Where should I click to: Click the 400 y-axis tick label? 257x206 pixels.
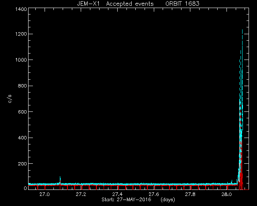pyautogui.click(x=22, y=138)
